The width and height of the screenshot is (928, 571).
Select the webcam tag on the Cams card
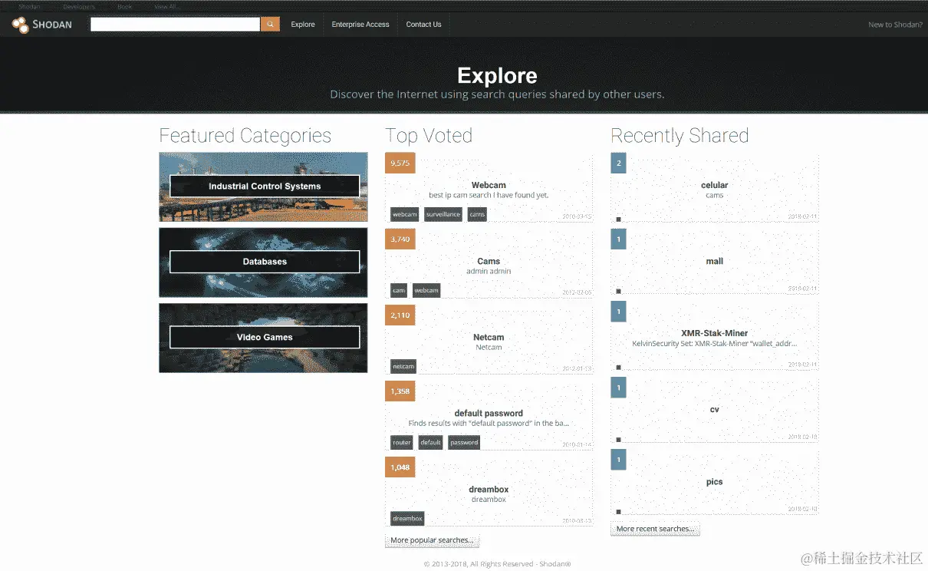pyautogui.click(x=426, y=290)
